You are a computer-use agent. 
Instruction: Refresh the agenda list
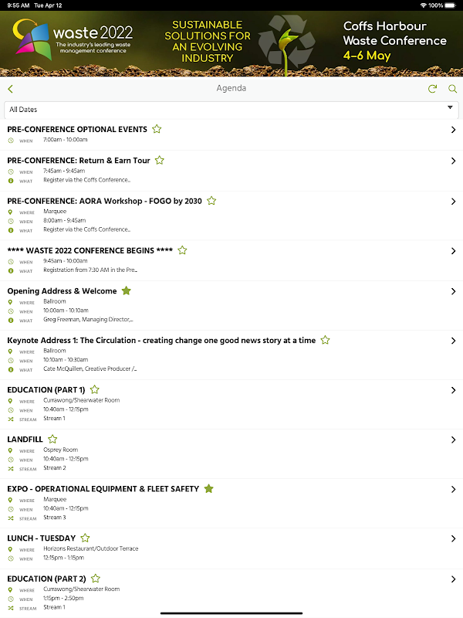432,89
